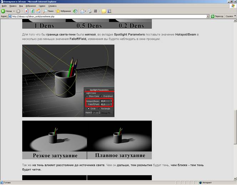Screen dimensions: 237x185
Task: Click the Mail envelope toolbar icon
Action: (82, 11)
